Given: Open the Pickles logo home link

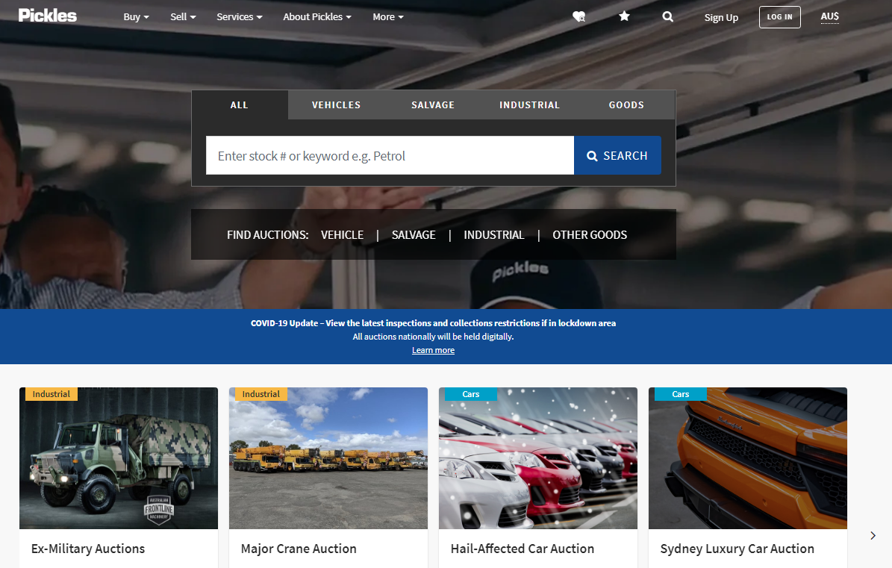Looking at the screenshot, I should [x=47, y=16].
